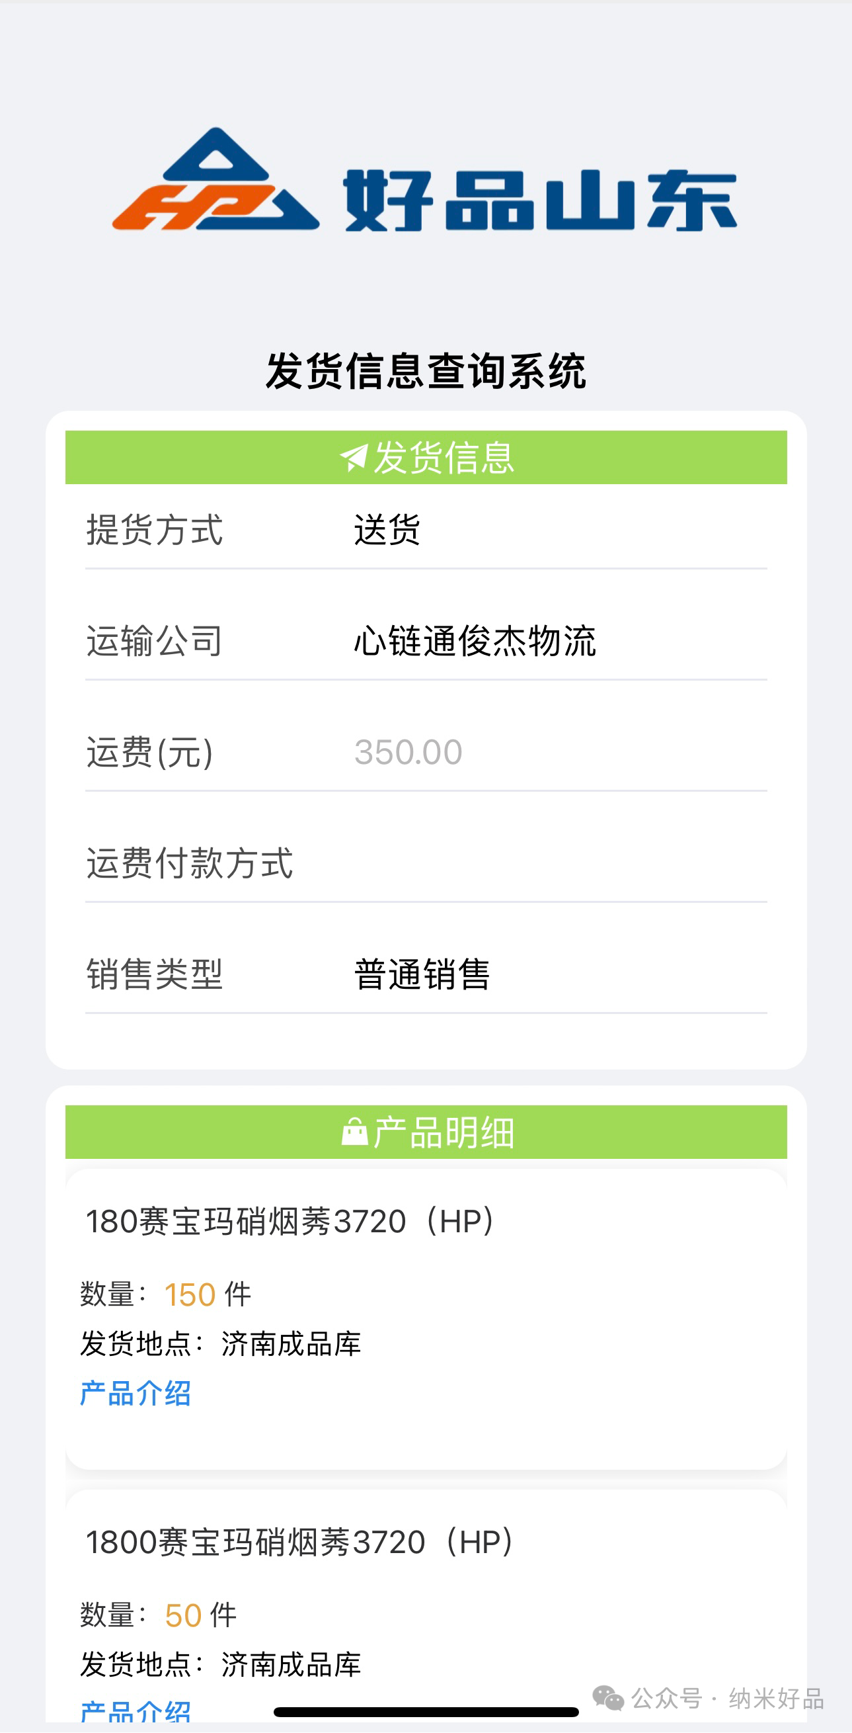Select product title 180赛宝玛硝烟莠3720（HP）
This screenshot has width=852, height=1733.
(291, 1221)
